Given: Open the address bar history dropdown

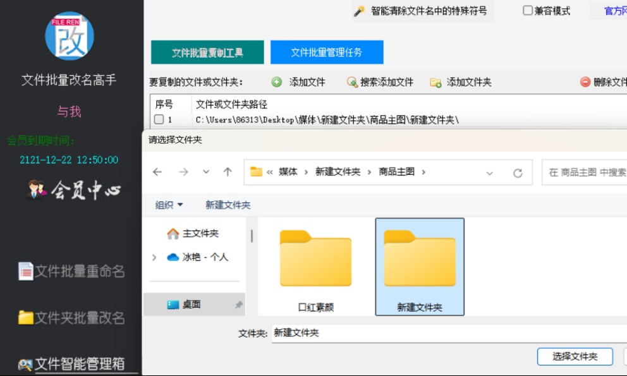Looking at the screenshot, I should click(x=489, y=173).
